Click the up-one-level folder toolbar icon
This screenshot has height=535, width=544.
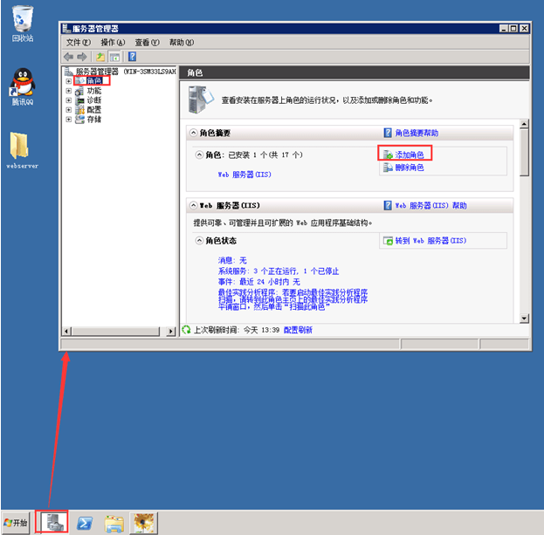(100, 56)
